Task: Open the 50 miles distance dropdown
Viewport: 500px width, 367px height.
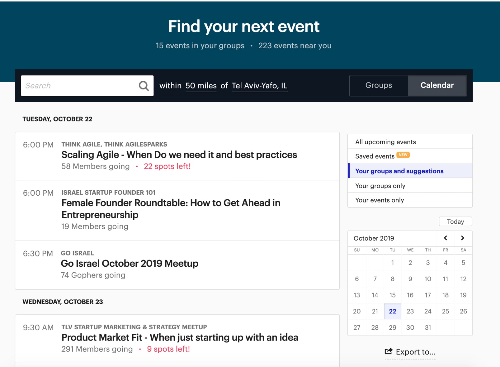Action: (x=201, y=86)
